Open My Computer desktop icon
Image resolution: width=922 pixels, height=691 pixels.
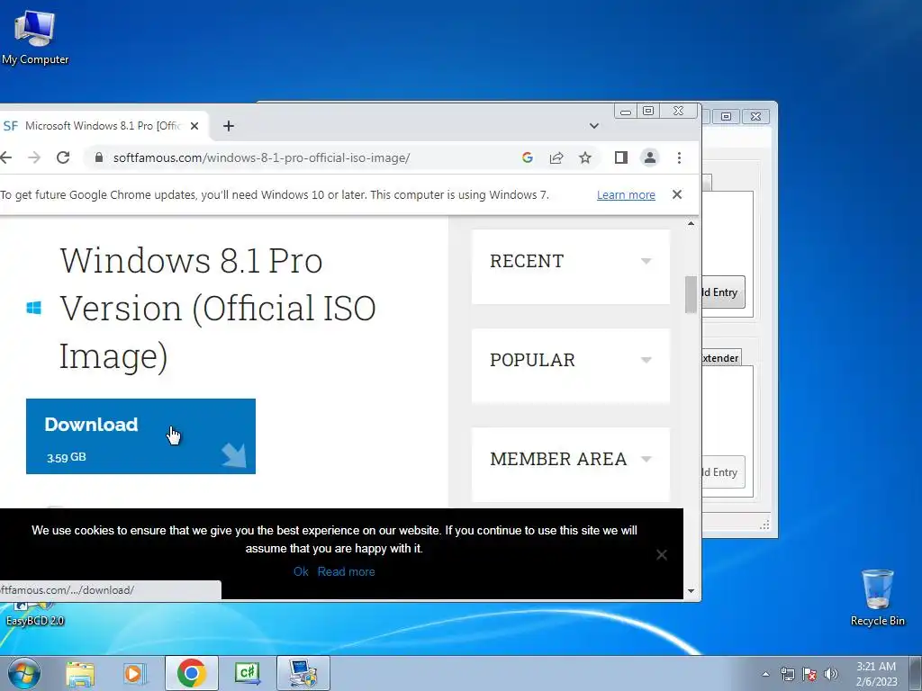(x=35, y=36)
